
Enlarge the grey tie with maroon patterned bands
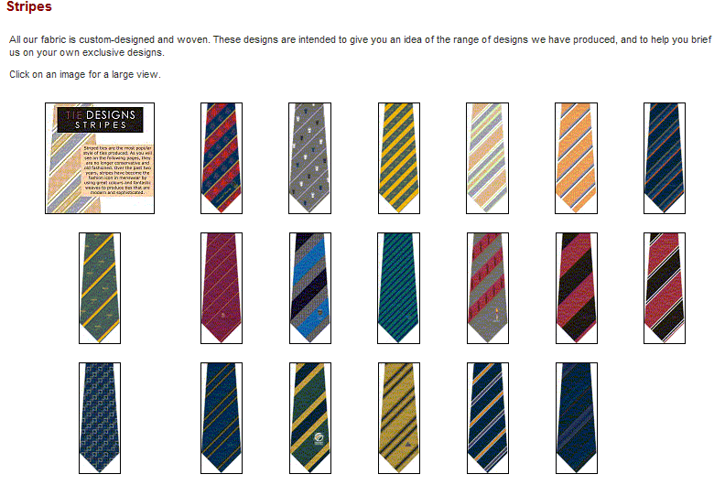(488, 288)
